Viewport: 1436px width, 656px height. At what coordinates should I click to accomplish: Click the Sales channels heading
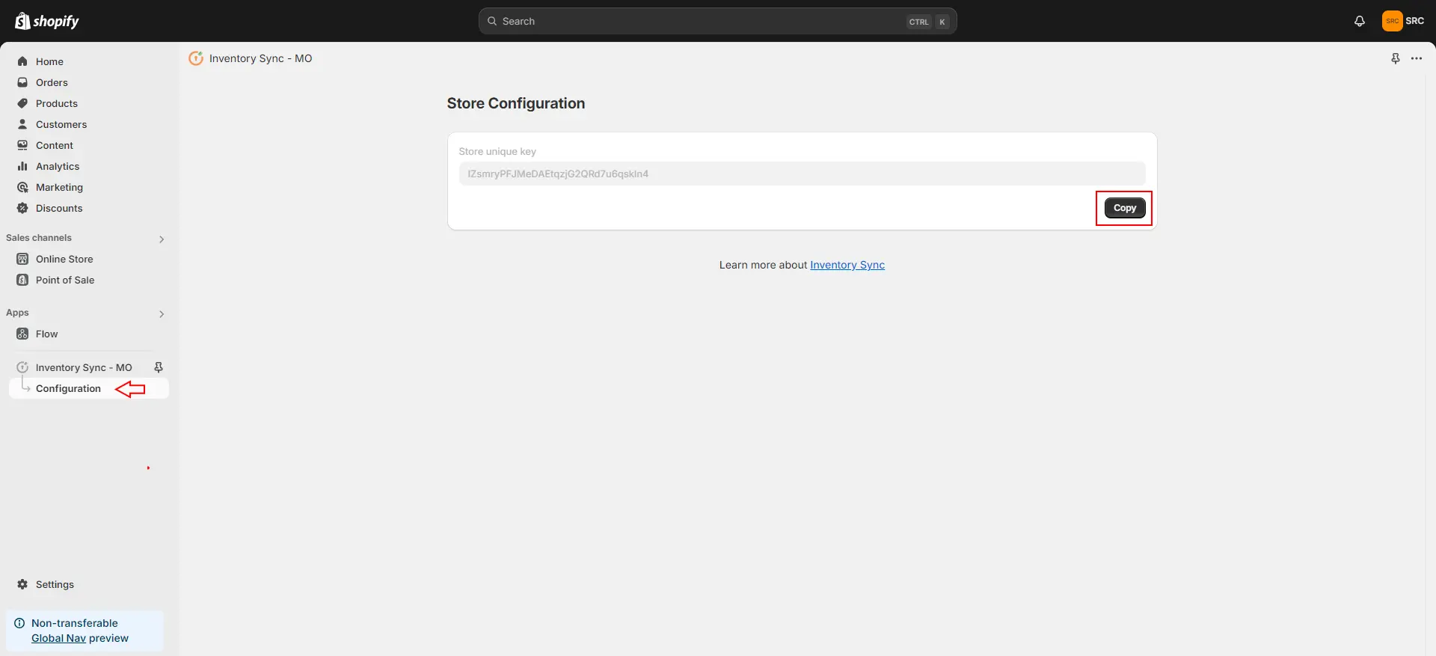pos(39,238)
